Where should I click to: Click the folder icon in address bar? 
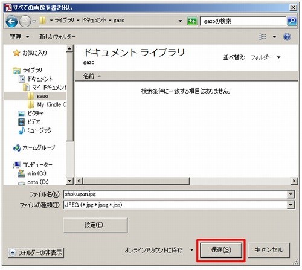(43, 21)
